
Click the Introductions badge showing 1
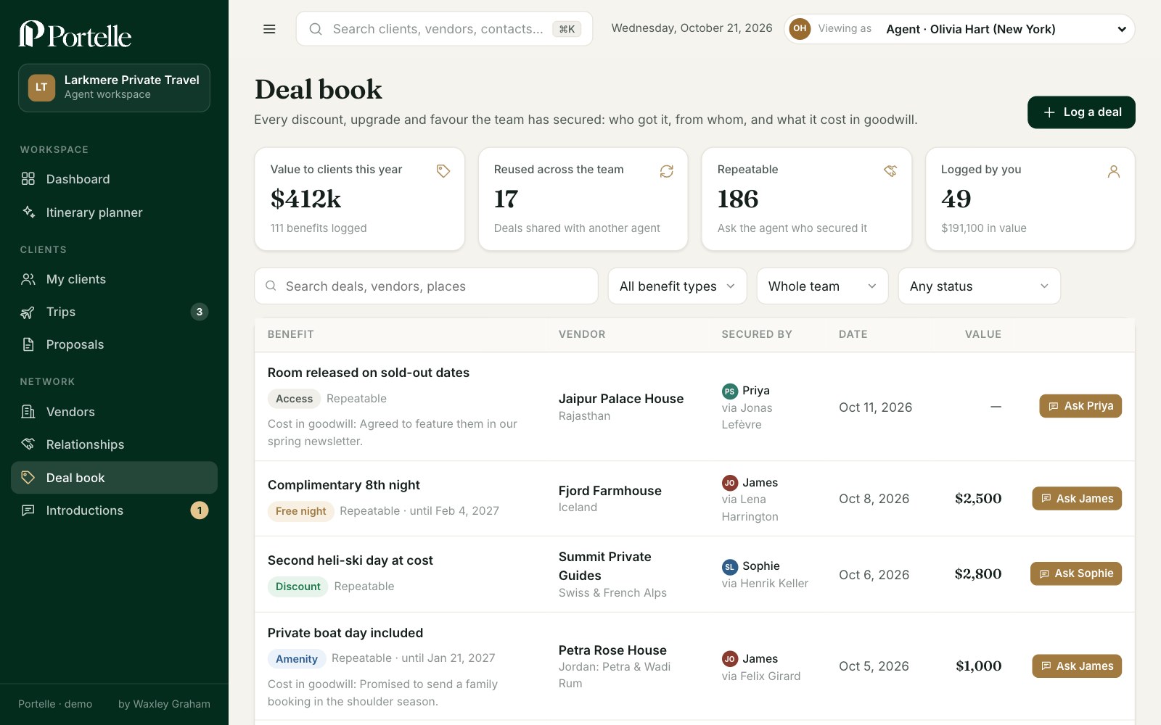point(200,510)
